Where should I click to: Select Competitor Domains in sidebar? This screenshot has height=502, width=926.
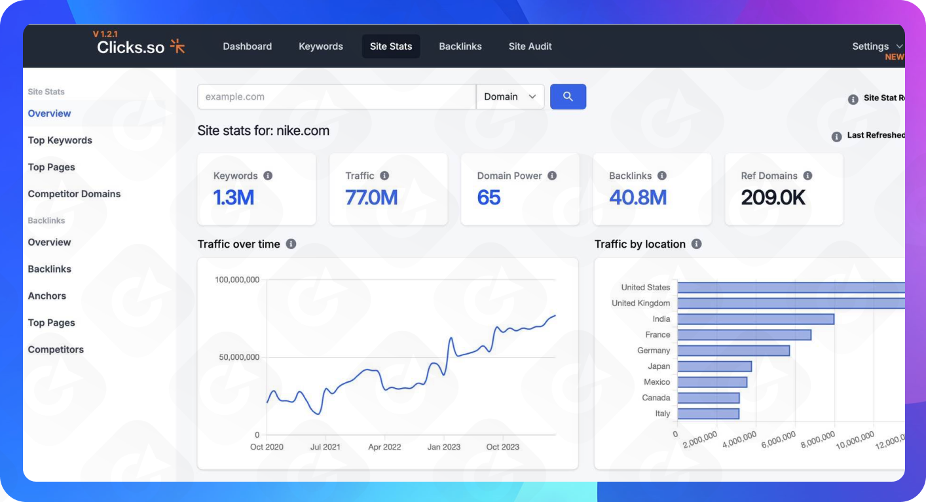[x=74, y=194]
